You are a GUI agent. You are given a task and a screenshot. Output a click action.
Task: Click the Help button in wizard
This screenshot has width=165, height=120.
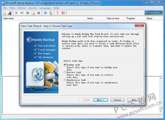click(134, 100)
